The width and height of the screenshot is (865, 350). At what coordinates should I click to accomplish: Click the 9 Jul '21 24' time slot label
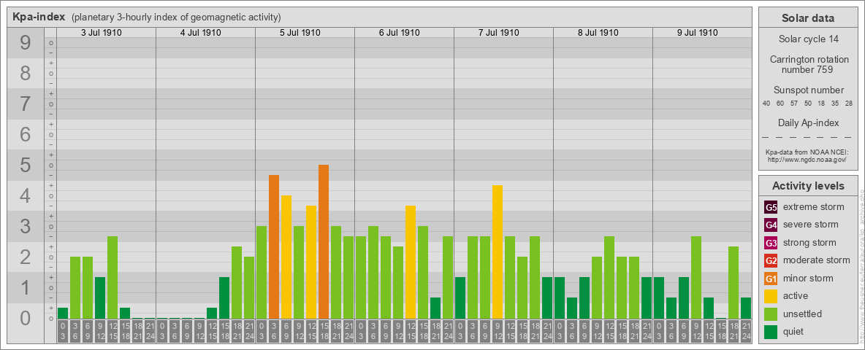745,331
